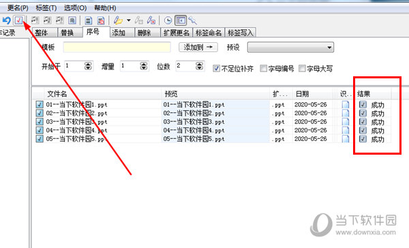This screenshot has height=248, width=409.
Task: Open the 更名(P) menu
Action: click(18, 8)
